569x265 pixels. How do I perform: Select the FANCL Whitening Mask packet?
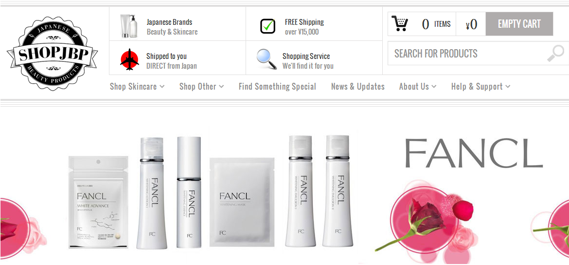coord(242,202)
